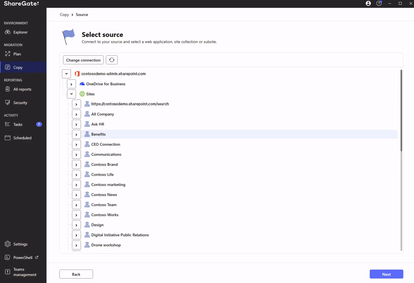The height and width of the screenshot is (283, 414).
Task: Click the site icon next to CEO Connection
Action: click(x=87, y=144)
